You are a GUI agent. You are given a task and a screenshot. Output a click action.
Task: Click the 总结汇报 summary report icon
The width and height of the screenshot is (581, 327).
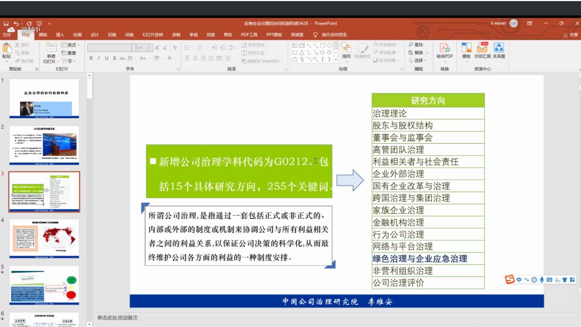482,49
